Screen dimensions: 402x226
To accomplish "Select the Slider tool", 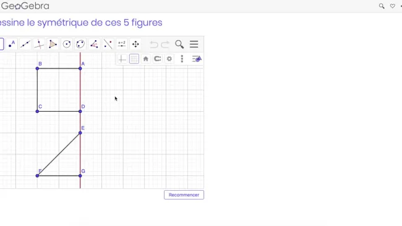I will click(121, 44).
